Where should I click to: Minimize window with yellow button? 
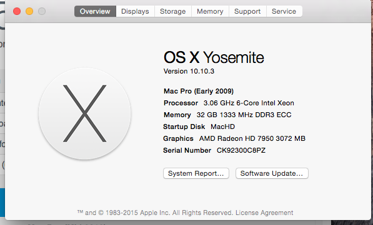coord(29,11)
